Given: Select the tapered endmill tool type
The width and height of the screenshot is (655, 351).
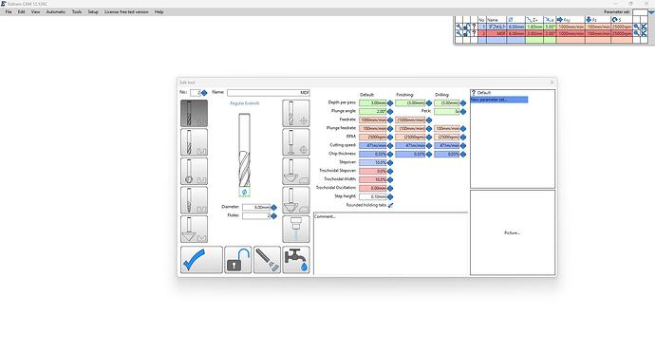Looking at the screenshot, I should tap(194, 200).
